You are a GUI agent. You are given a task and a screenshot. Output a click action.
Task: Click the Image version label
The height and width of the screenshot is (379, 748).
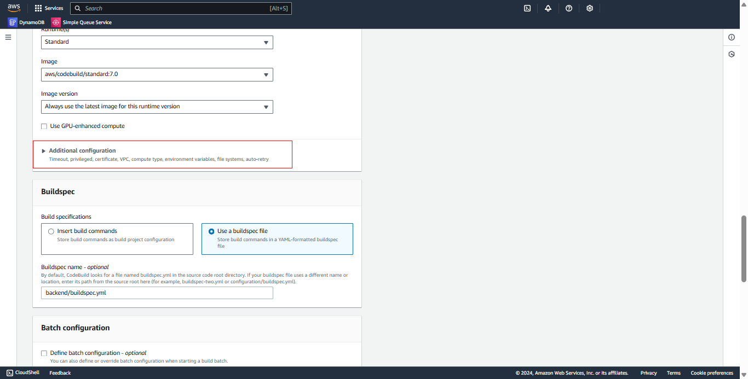(x=59, y=94)
